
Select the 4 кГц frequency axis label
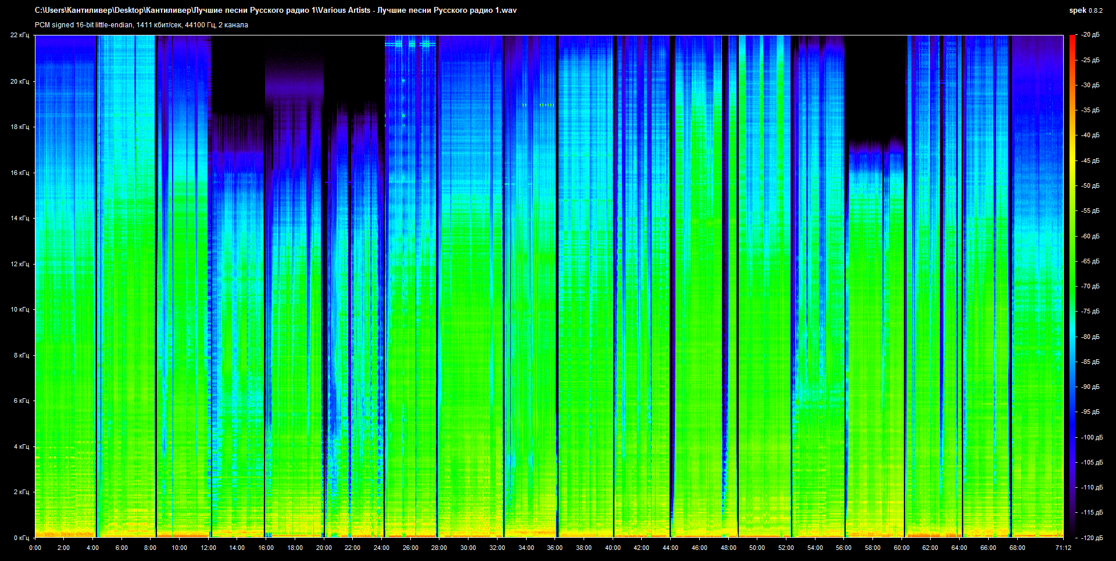click(x=21, y=446)
